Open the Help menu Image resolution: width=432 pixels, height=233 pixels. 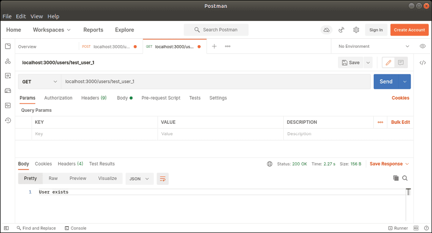click(x=54, y=16)
